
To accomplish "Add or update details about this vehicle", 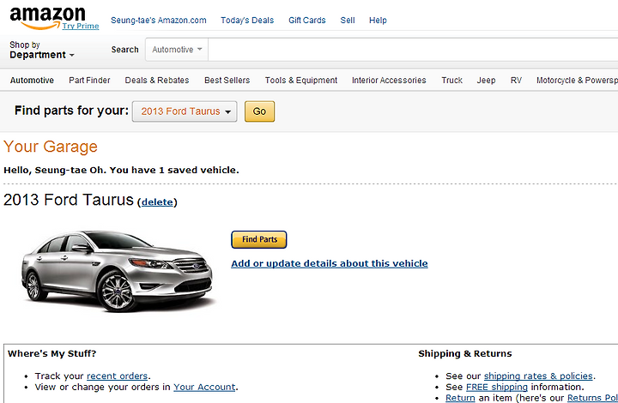I will [x=330, y=263].
